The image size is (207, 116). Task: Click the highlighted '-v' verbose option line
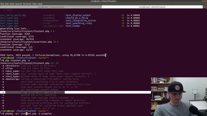coord(75,92)
